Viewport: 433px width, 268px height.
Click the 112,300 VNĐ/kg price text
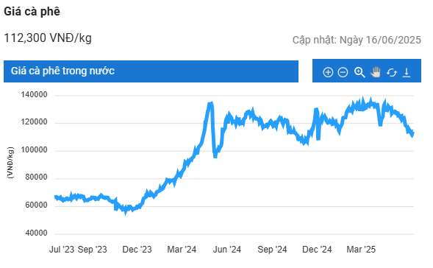48,38
